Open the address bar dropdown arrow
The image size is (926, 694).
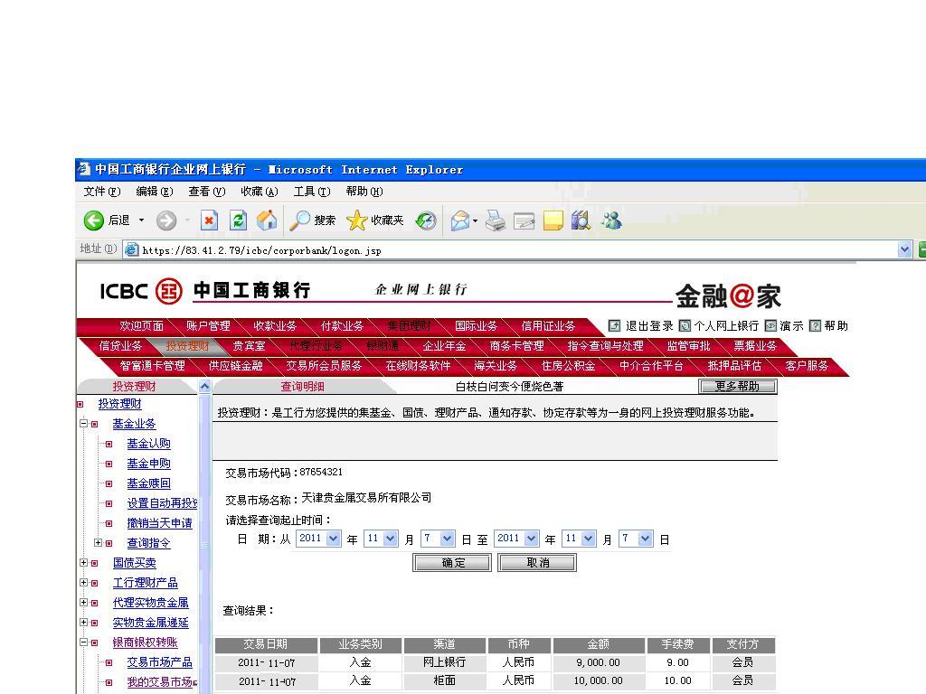click(x=904, y=250)
